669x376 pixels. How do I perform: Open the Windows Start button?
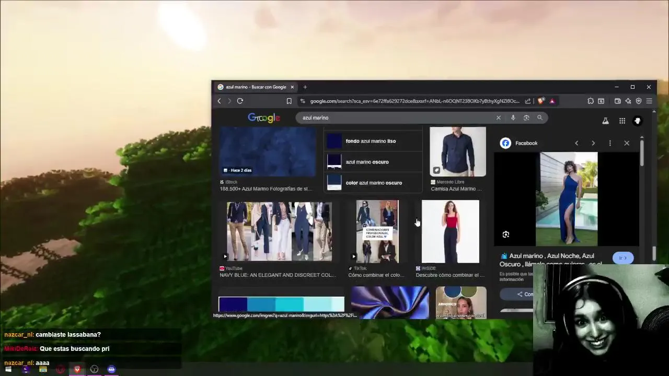[x=8, y=369]
